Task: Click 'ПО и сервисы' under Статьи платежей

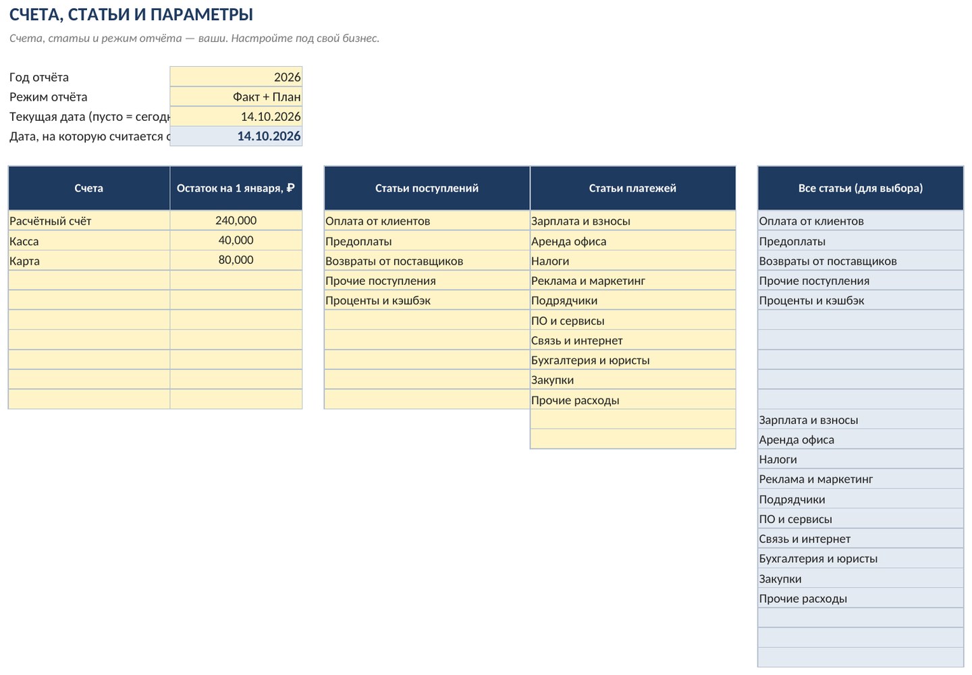Action: (x=632, y=320)
